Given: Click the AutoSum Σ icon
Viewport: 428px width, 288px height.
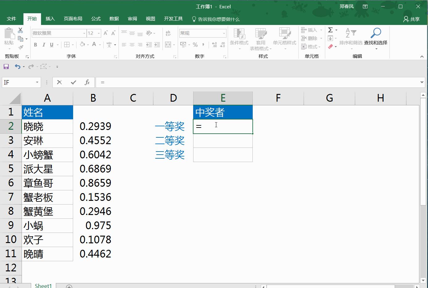Looking at the screenshot, I should coord(330,30).
